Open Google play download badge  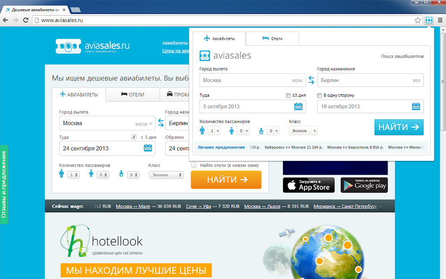click(x=364, y=185)
